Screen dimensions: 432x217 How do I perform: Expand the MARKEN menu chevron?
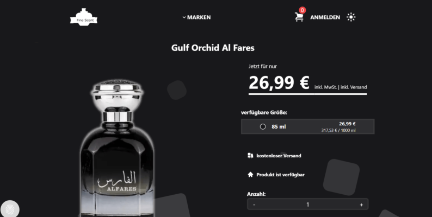pyautogui.click(x=184, y=17)
